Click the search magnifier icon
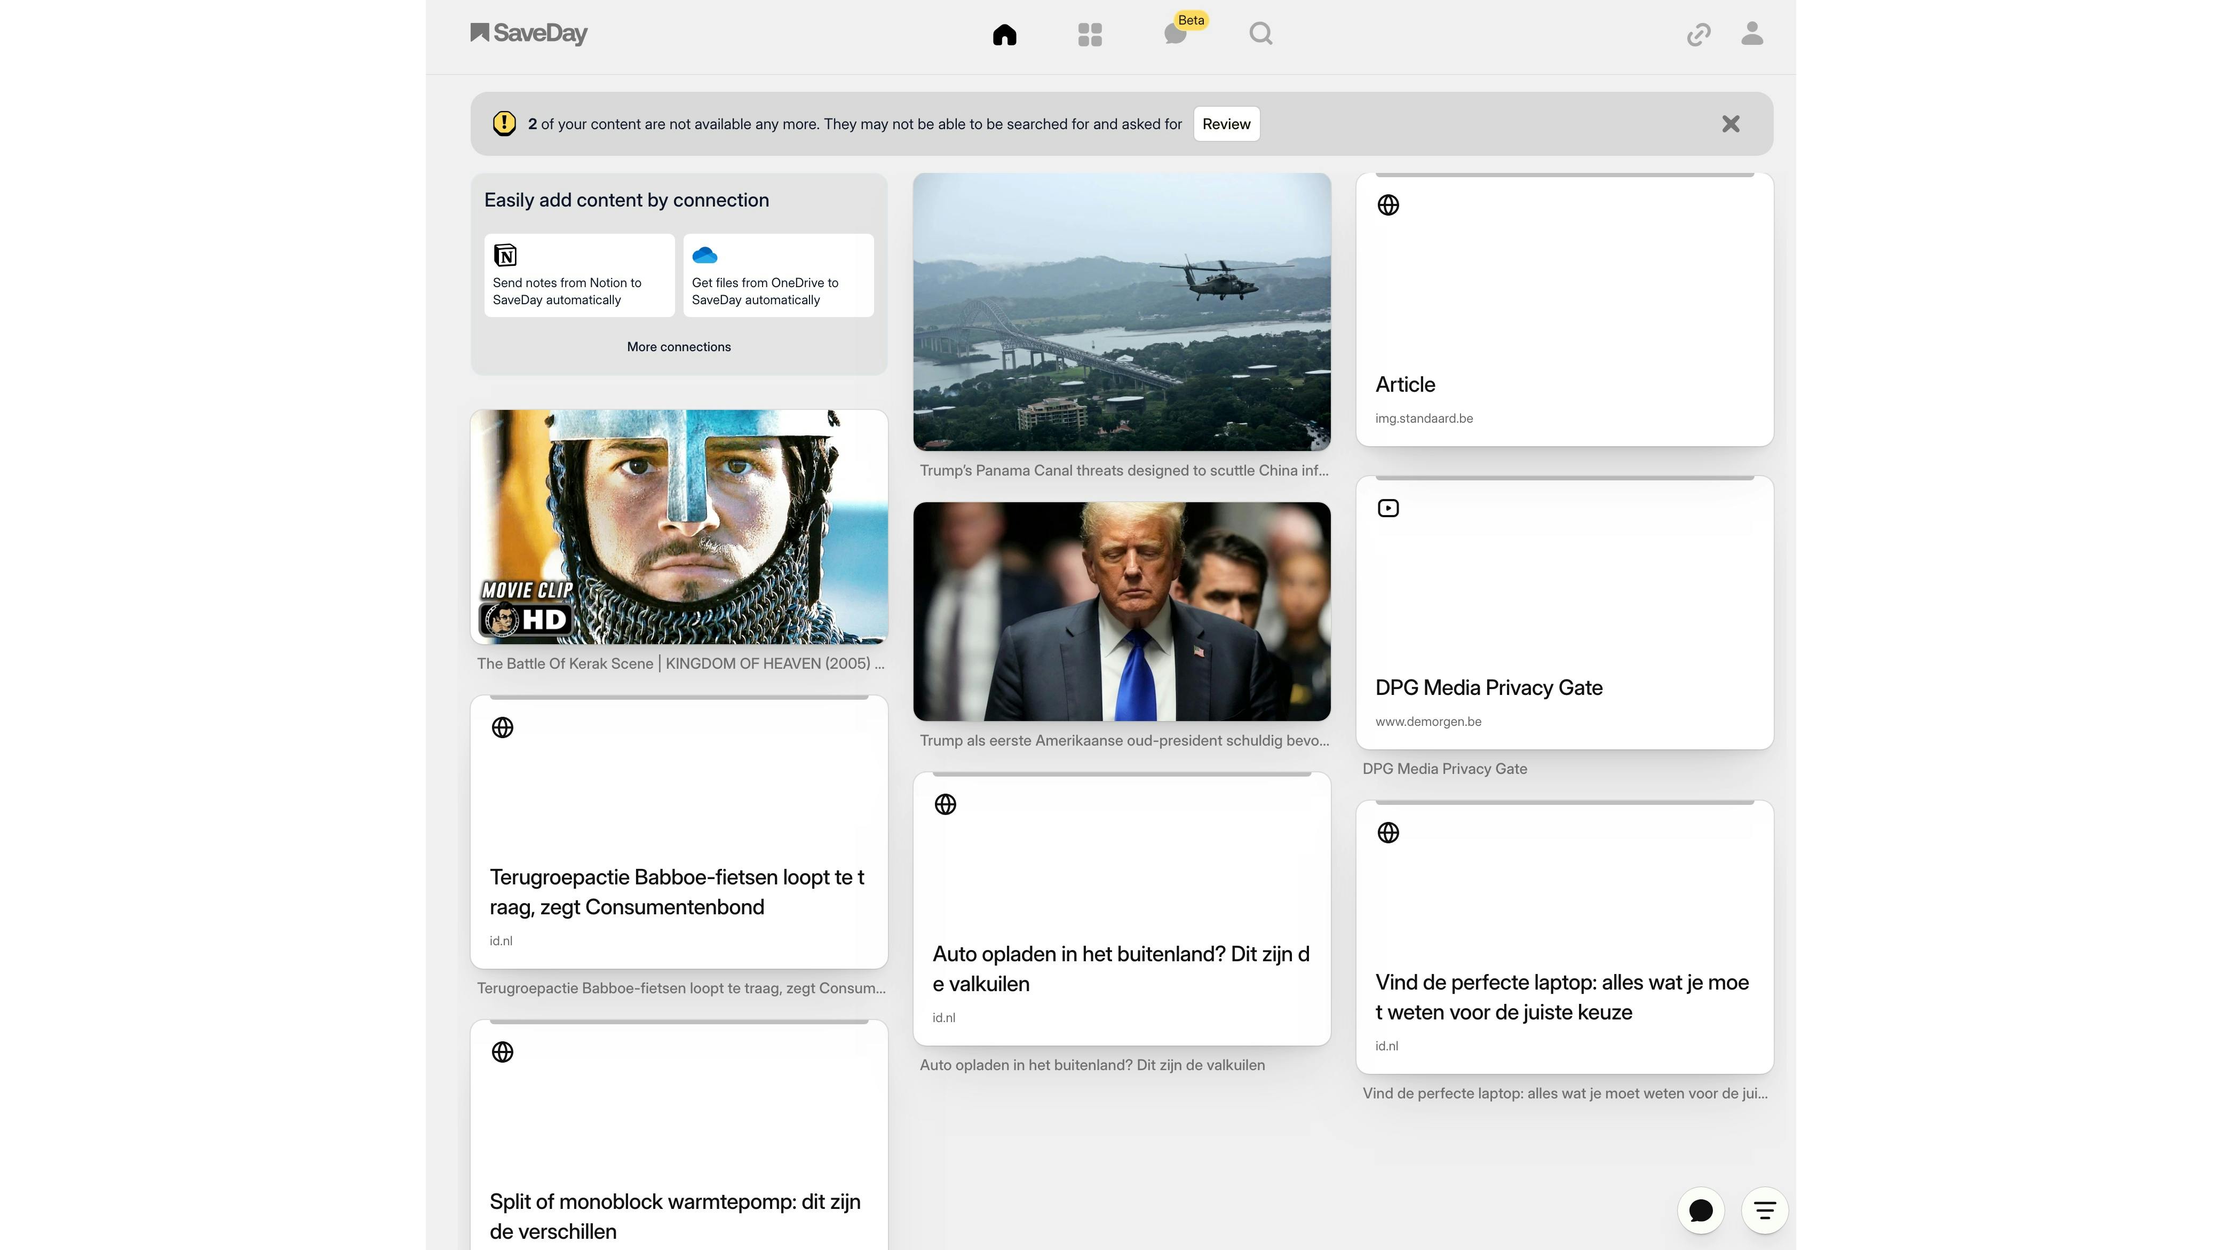Image resolution: width=2222 pixels, height=1250 pixels. [1260, 35]
